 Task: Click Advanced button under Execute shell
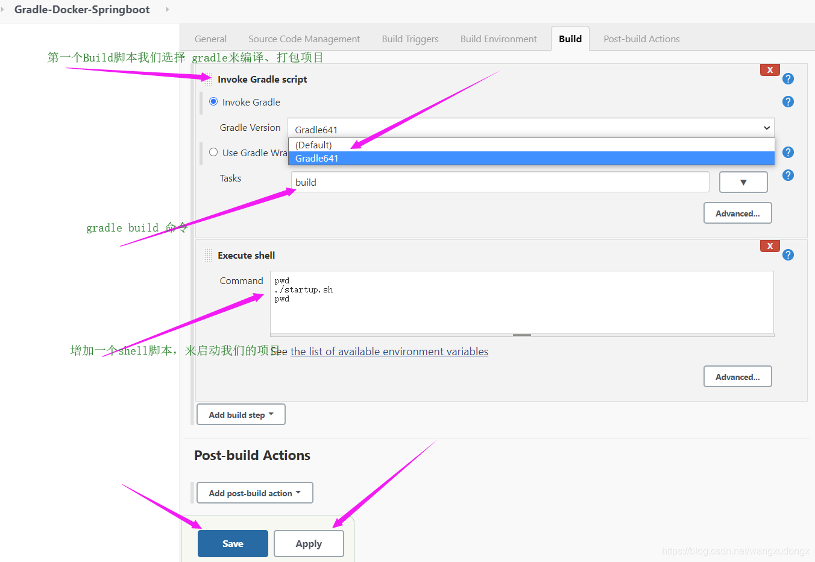pos(738,376)
